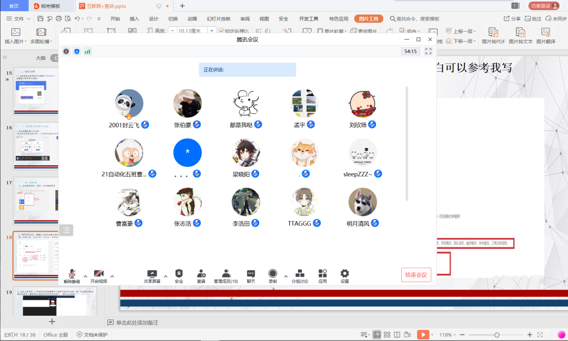568x341 pixels.
Task: Click 图片转文字 icon
Action: (x=521, y=36)
